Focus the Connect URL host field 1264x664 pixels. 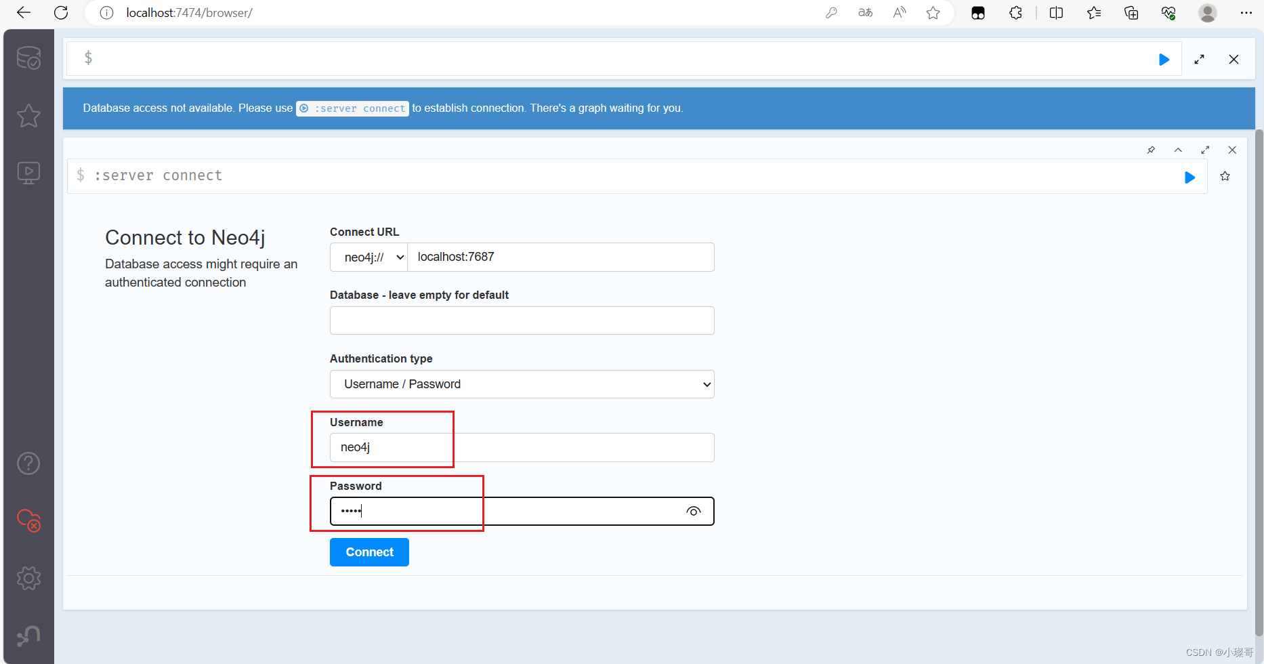[561, 257]
